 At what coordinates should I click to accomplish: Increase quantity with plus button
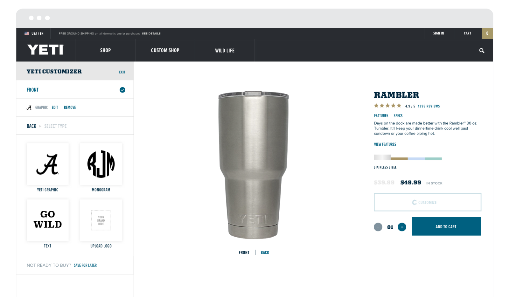(402, 227)
